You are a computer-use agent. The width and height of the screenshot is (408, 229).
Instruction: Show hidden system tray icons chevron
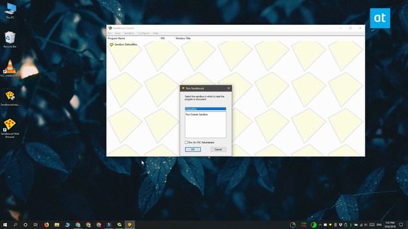click(x=320, y=225)
